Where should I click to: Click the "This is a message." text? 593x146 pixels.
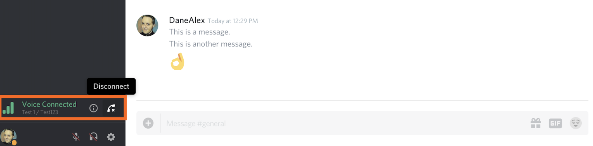click(199, 32)
